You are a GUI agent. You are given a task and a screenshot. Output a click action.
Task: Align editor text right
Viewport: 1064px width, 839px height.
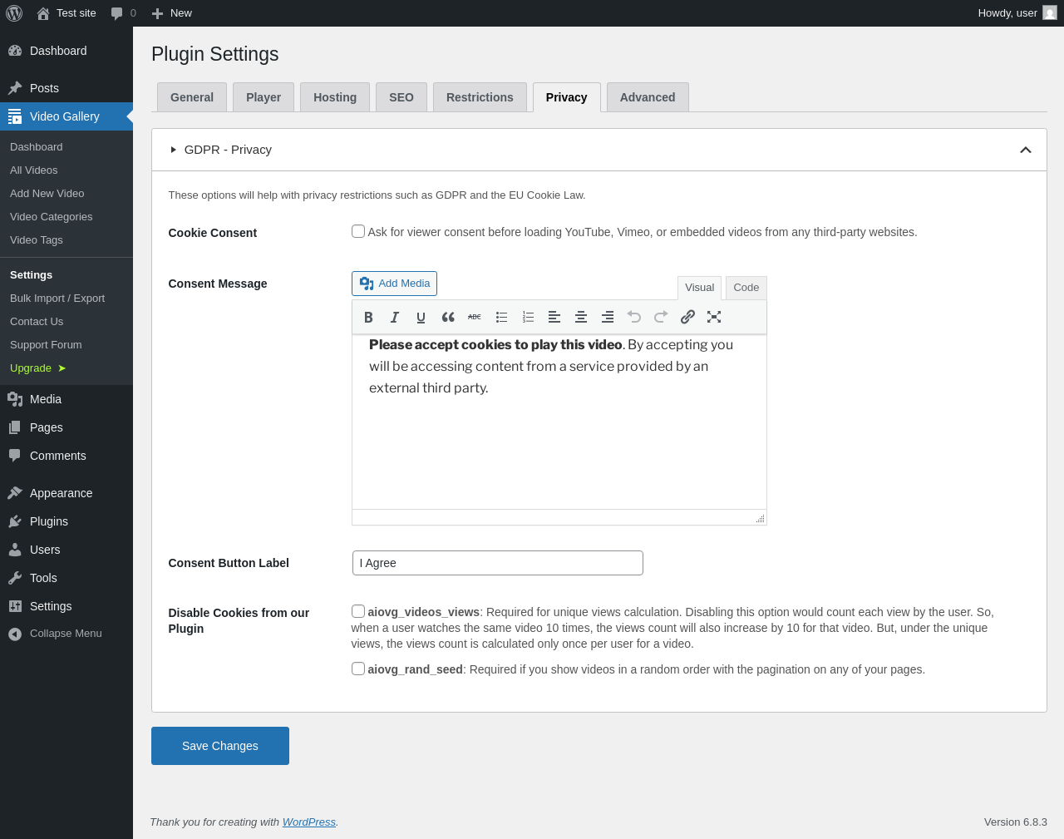pos(608,317)
